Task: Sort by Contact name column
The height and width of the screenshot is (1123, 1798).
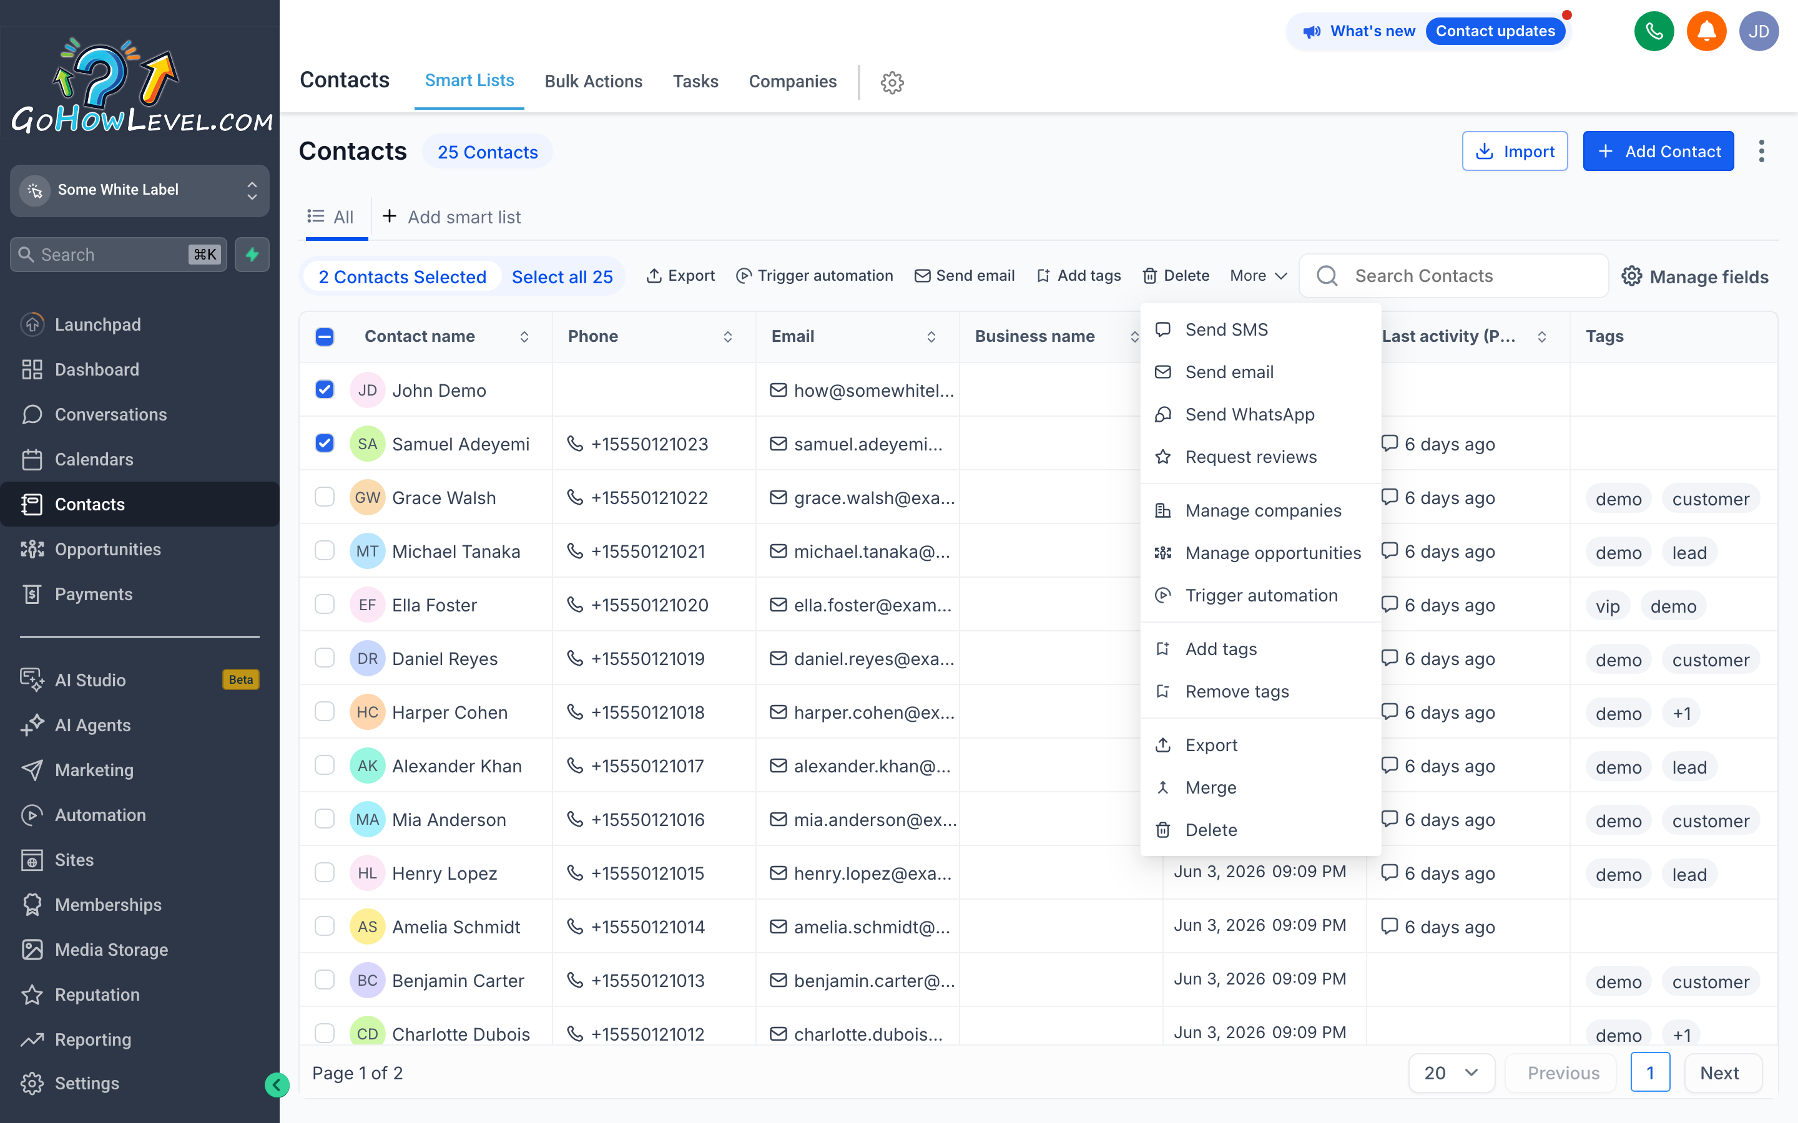Action: (524, 336)
